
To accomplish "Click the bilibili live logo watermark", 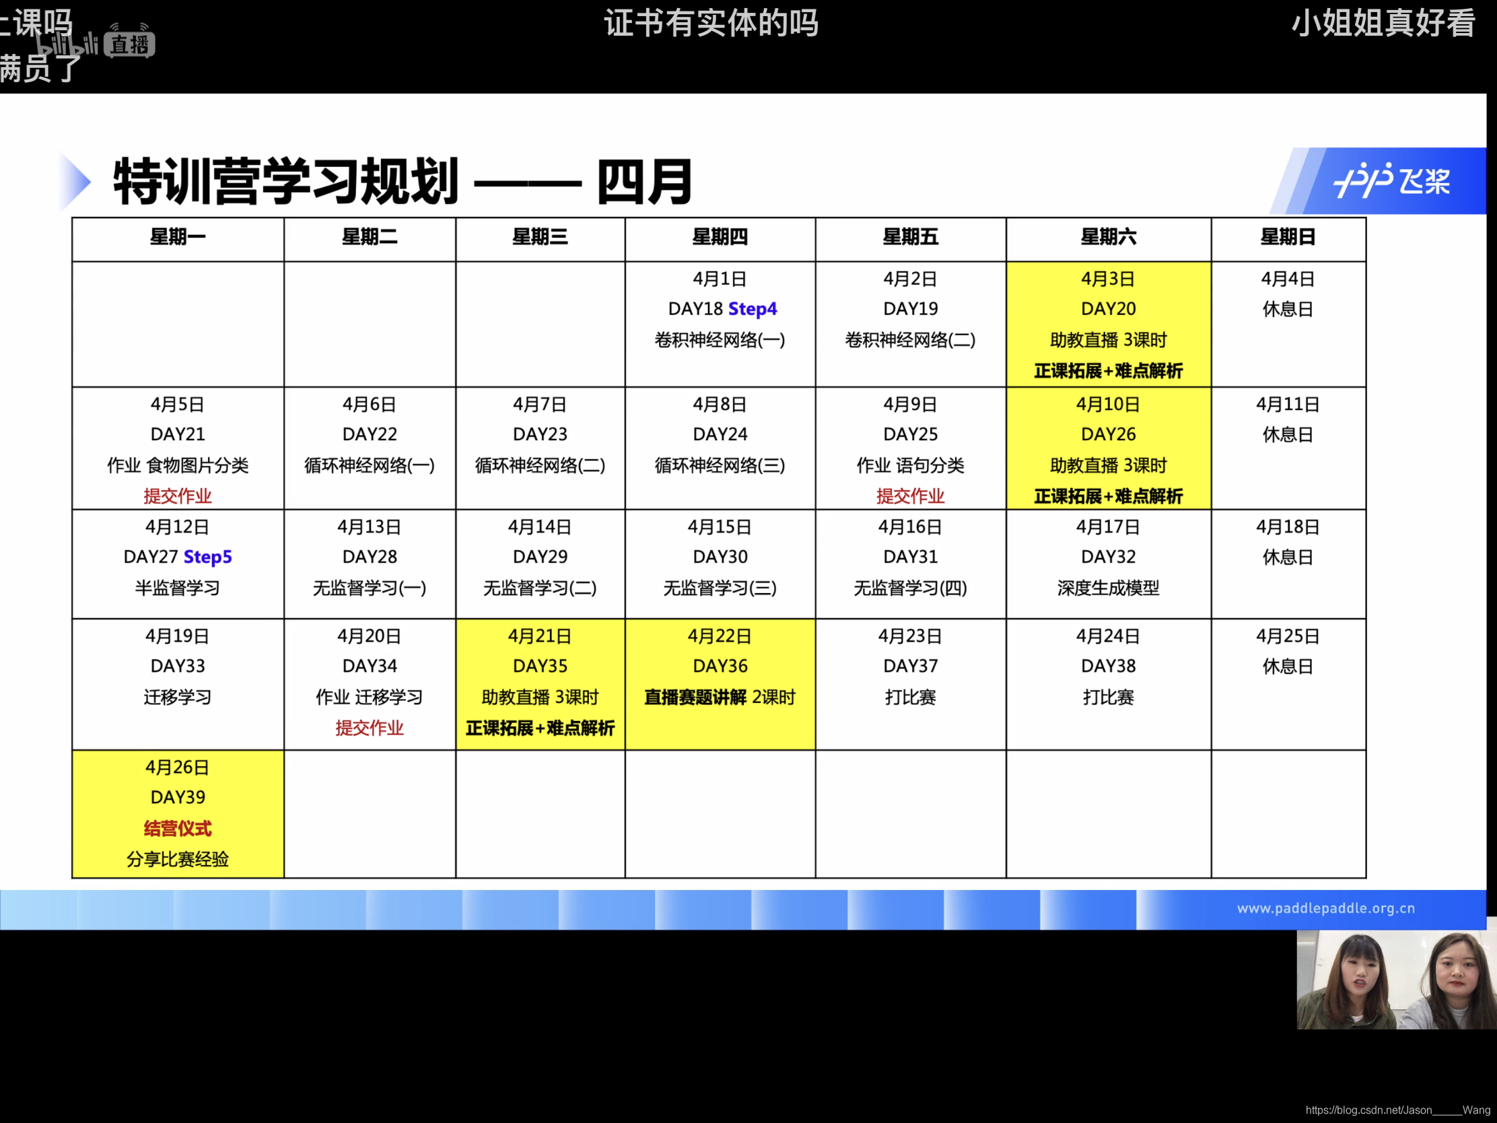I will [68, 44].
